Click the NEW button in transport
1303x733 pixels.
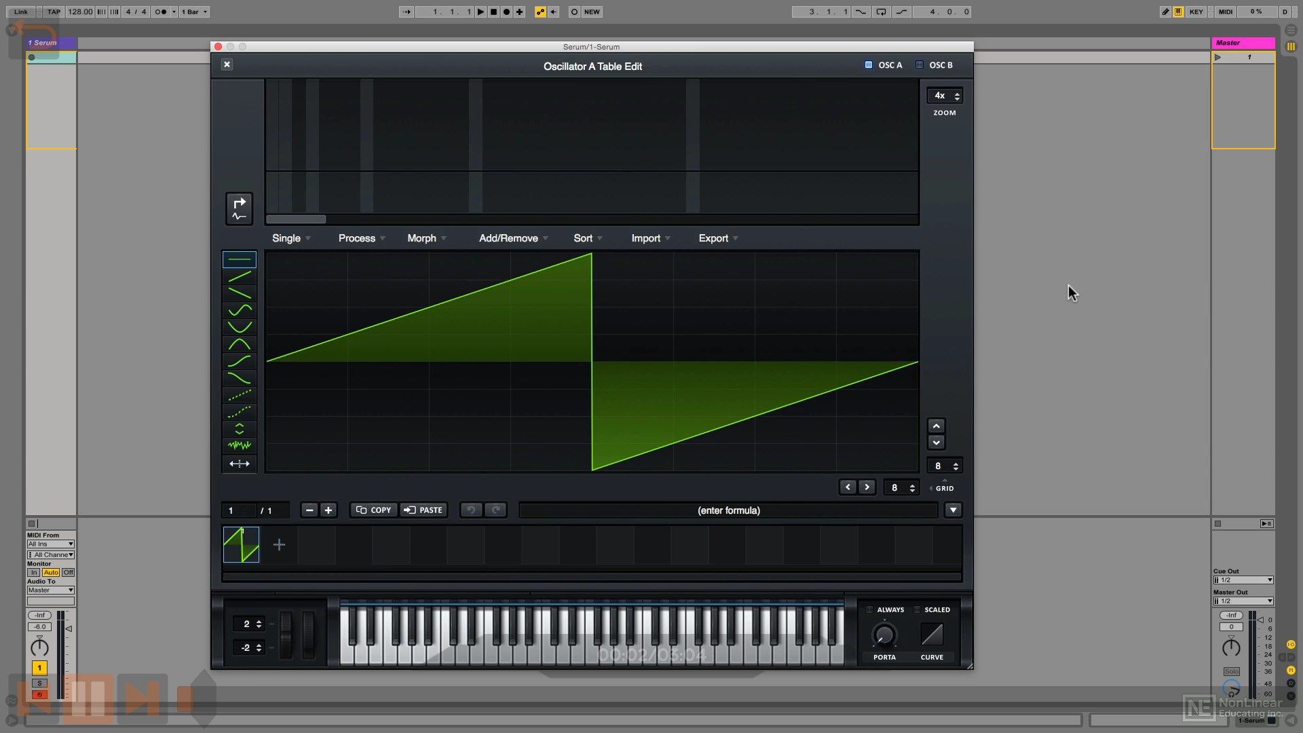pos(592,12)
